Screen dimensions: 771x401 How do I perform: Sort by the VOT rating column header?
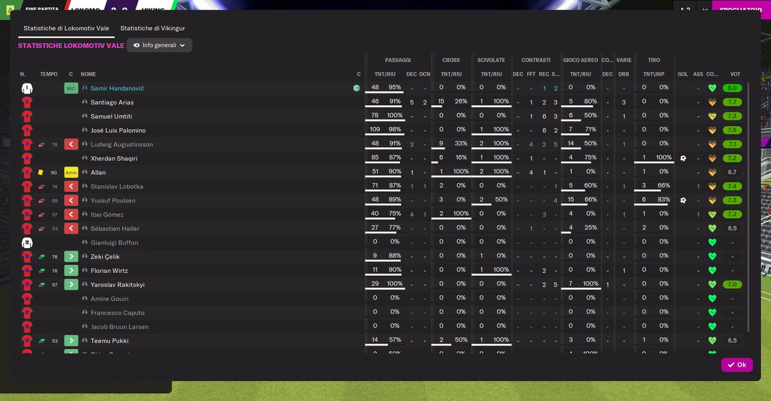pos(735,75)
